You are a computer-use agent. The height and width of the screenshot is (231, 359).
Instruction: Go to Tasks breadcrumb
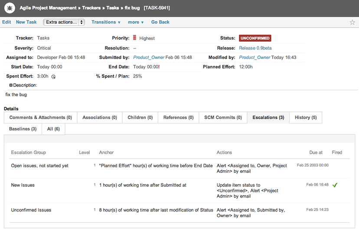(x=112, y=8)
